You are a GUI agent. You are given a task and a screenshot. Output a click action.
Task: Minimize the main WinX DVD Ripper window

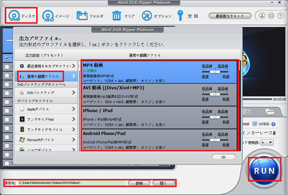pyautogui.click(x=273, y=3)
